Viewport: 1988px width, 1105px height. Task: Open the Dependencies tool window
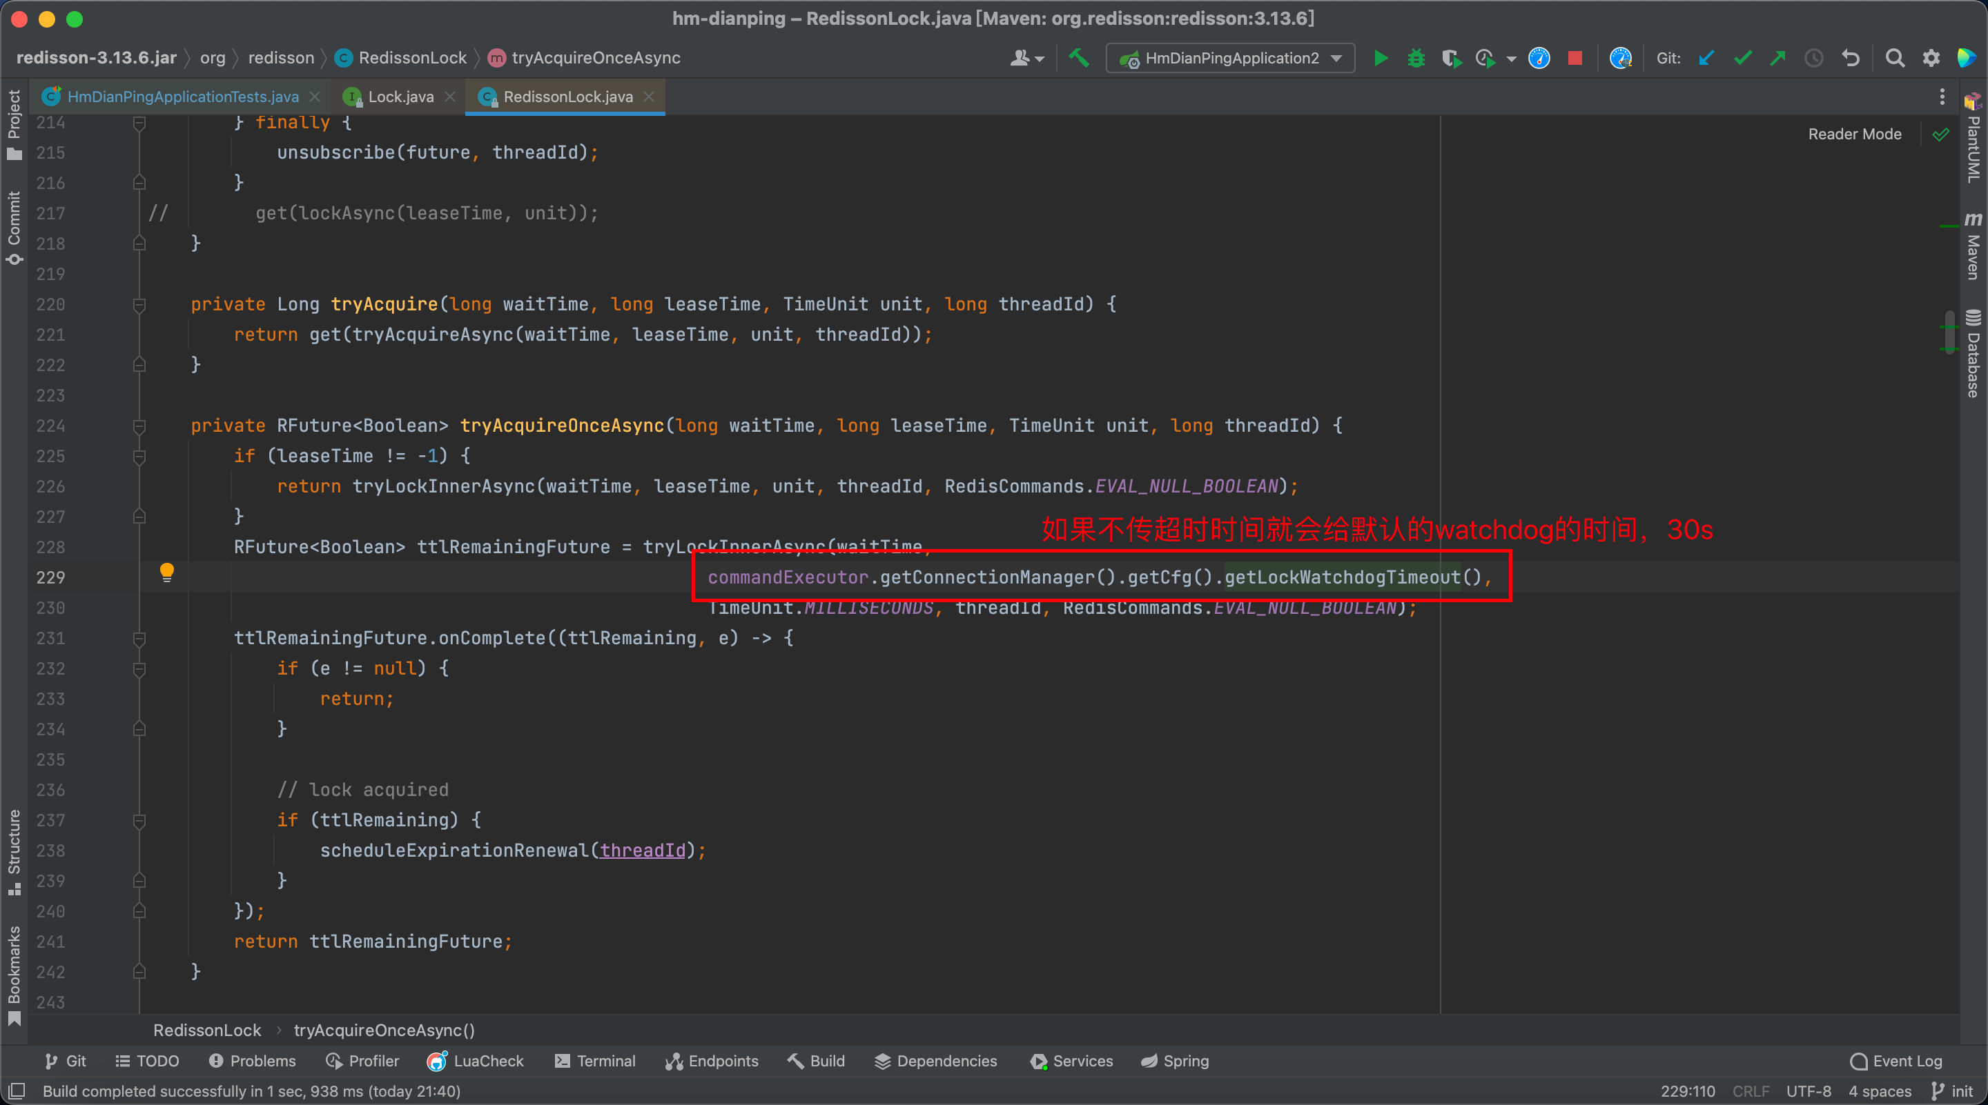(x=935, y=1061)
